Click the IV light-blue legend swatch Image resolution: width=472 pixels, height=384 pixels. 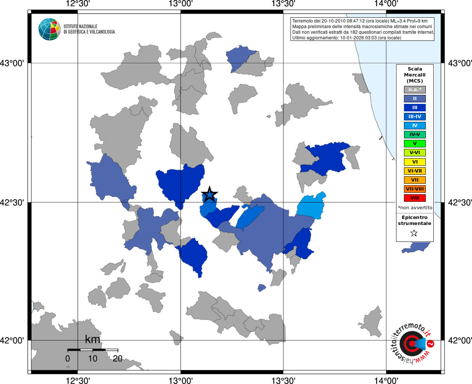(415, 126)
